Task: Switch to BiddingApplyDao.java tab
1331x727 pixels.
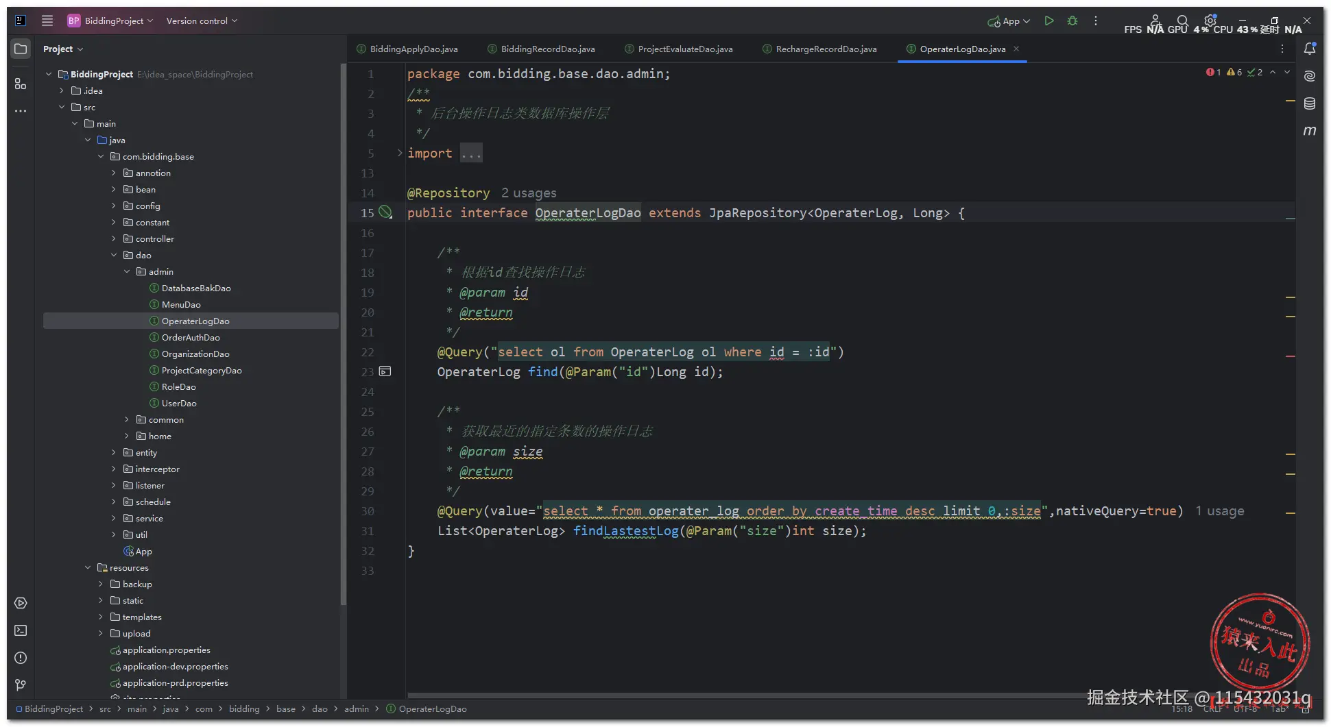Action: pos(407,49)
